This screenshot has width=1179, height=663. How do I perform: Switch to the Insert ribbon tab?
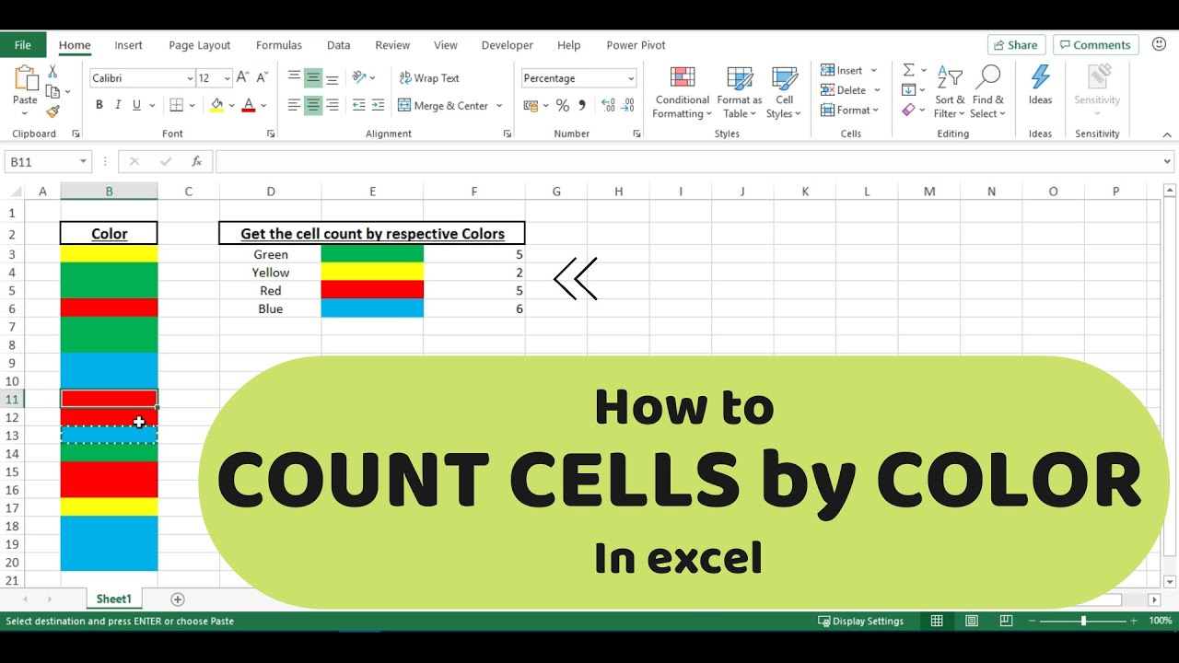coord(128,45)
